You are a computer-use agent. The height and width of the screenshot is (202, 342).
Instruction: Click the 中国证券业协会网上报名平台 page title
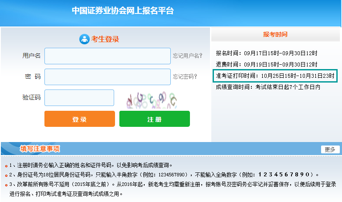[123, 11]
